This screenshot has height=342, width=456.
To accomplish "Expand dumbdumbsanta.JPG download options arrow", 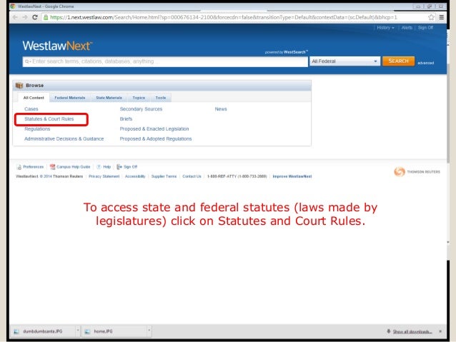I will point(78,330).
